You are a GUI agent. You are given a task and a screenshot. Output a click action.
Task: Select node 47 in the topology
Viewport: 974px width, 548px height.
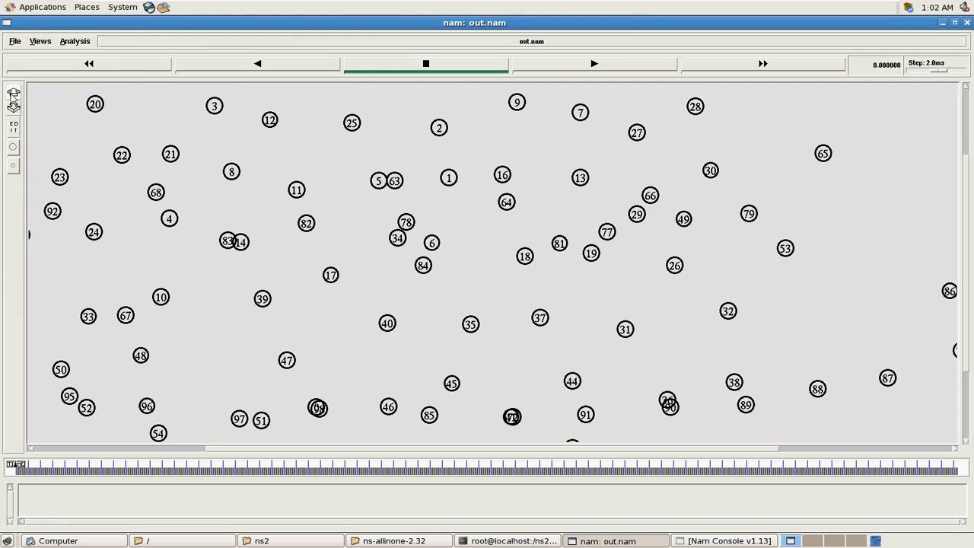[286, 360]
